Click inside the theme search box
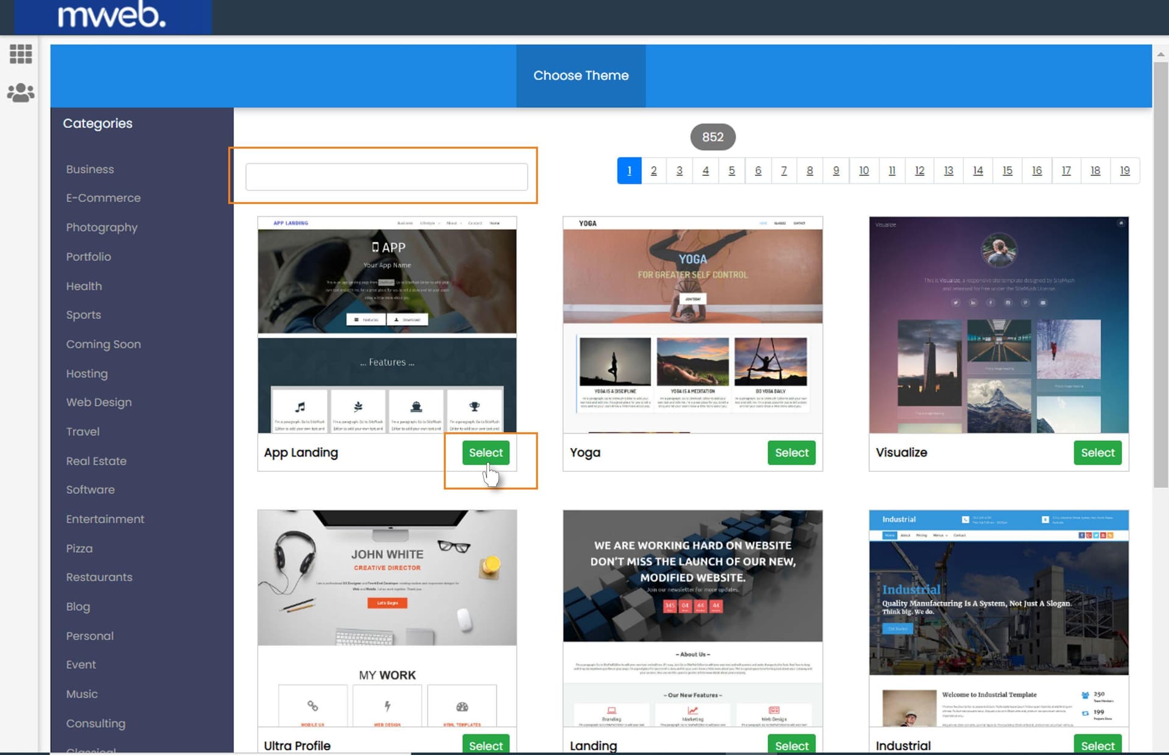Image resolution: width=1169 pixels, height=755 pixels. (x=386, y=177)
